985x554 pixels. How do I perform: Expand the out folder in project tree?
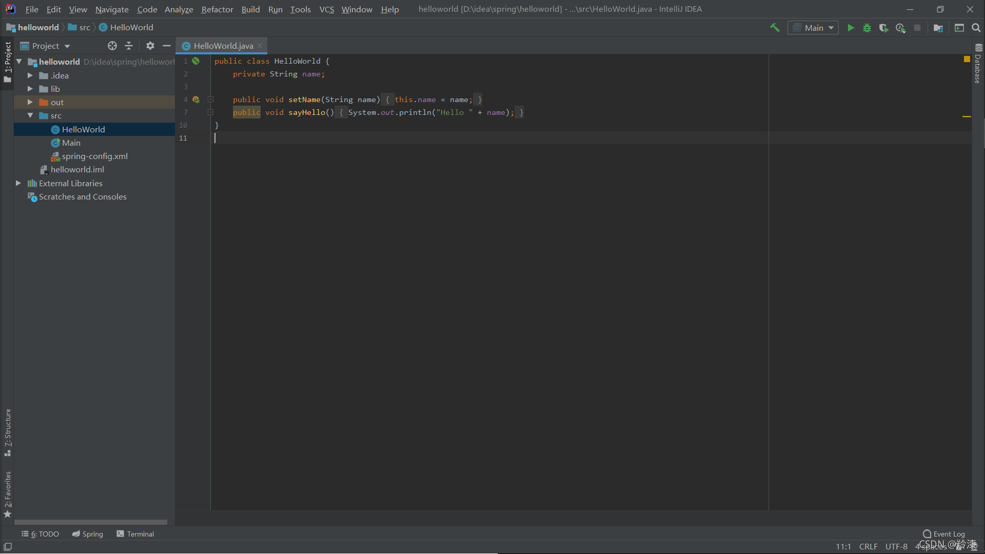[30, 102]
